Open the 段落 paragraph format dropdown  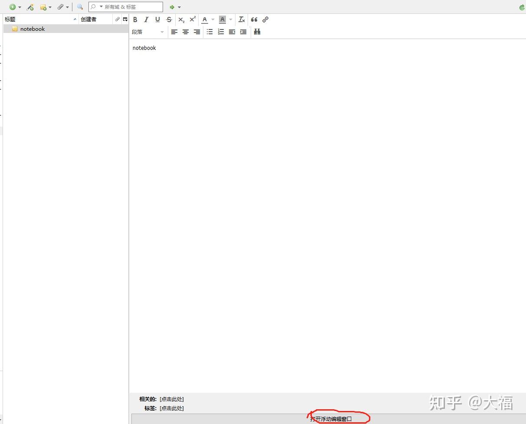pyautogui.click(x=148, y=32)
